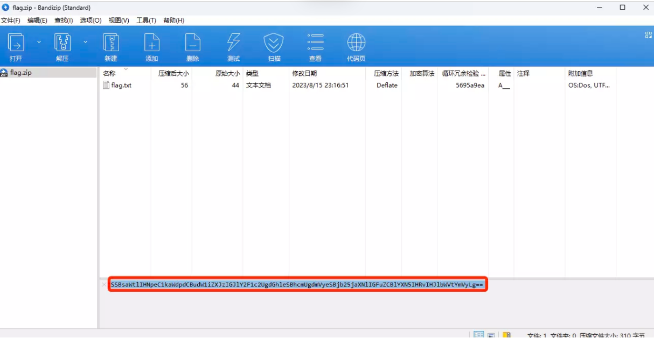654x338 pixels.
Task: Click the Base64 archive comment text
Action: pyautogui.click(x=297, y=285)
